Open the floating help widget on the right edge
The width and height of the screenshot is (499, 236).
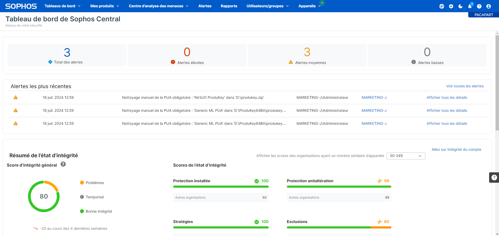point(494,178)
